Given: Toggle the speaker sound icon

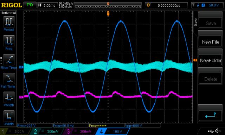Looking at the screenshot, I should 218,131.
